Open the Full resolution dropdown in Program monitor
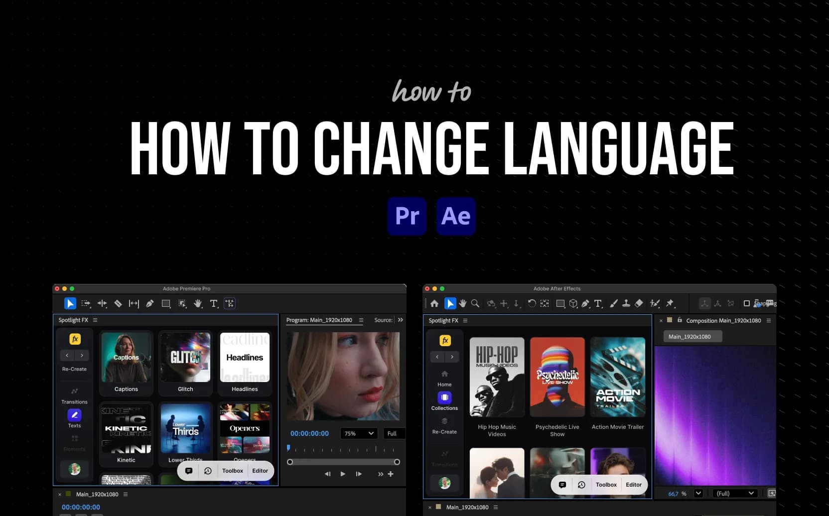The width and height of the screenshot is (829, 516). tap(393, 433)
